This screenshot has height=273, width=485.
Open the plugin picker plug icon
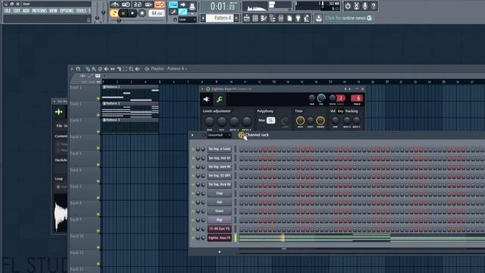pos(298,18)
